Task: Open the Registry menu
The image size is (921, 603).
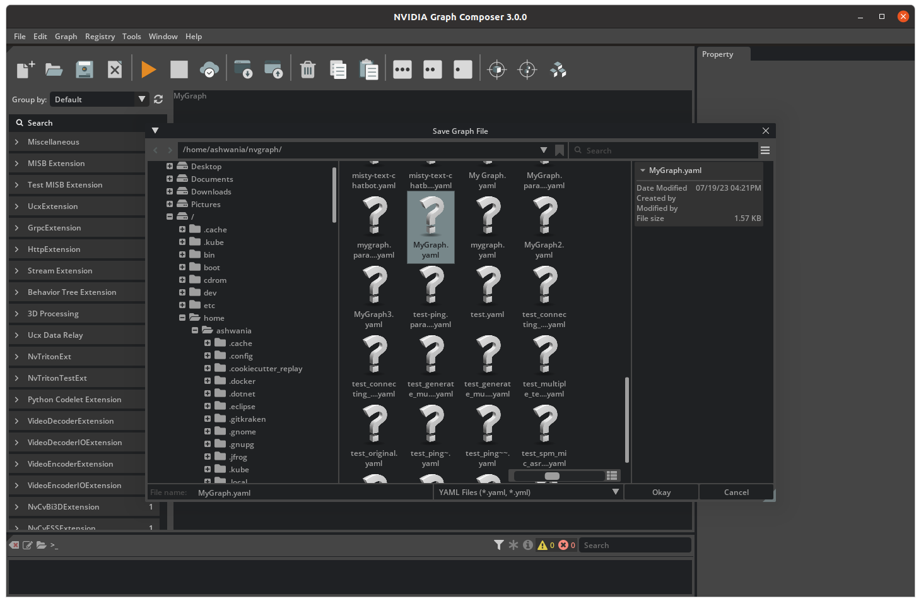Action: click(x=100, y=37)
